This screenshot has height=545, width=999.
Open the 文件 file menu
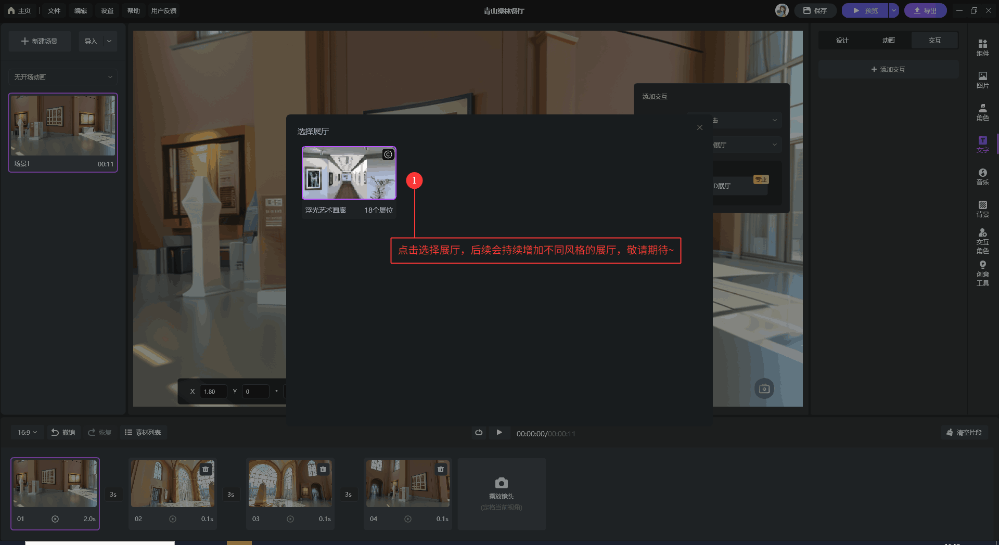(54, 10)
